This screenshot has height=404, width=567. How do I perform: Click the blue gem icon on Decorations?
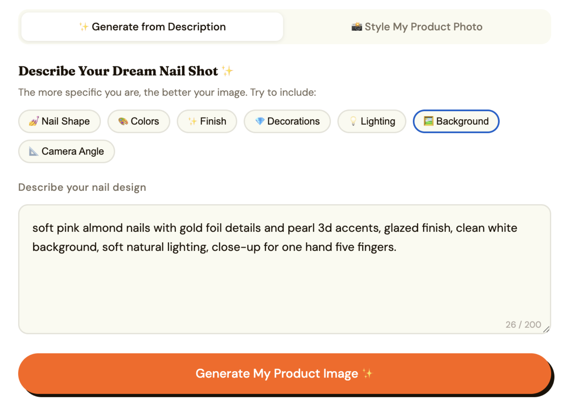[260, 121]
